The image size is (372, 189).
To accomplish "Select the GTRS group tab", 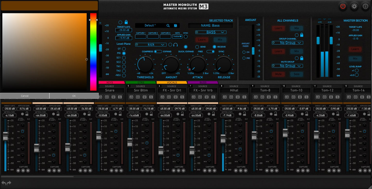I will click(x=141, y=83).
